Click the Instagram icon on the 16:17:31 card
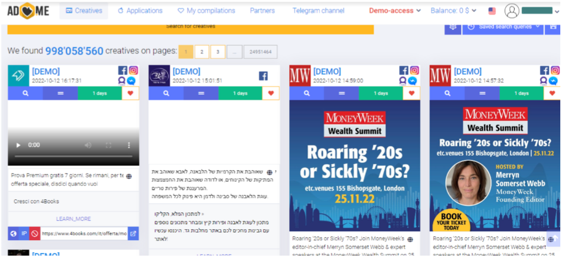This screenshot has width=563, height=260. coord(133,71)
